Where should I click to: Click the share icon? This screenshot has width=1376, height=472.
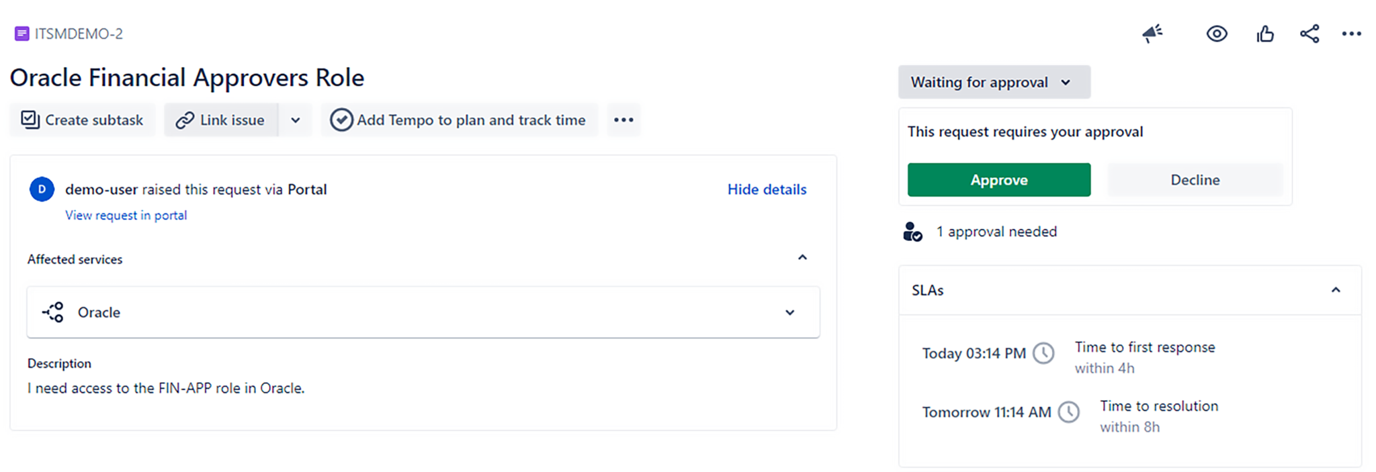click(x=1309, y=34)
